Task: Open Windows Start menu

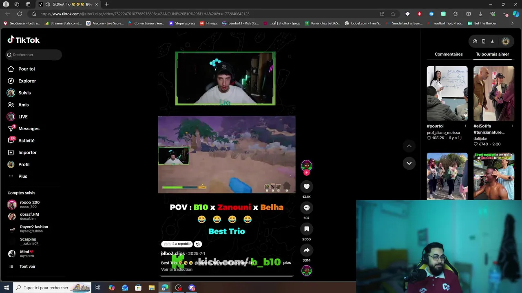Action: pos(7,288)
